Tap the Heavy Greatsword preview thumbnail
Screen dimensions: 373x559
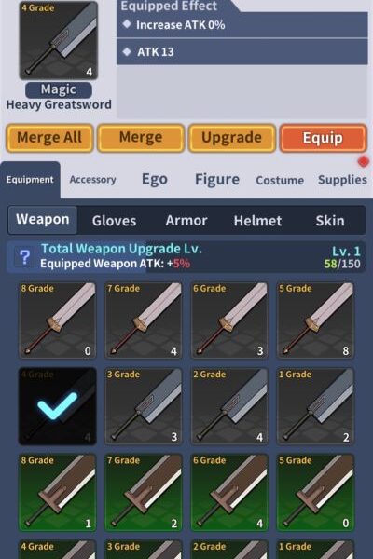click(x=58, y=40)
